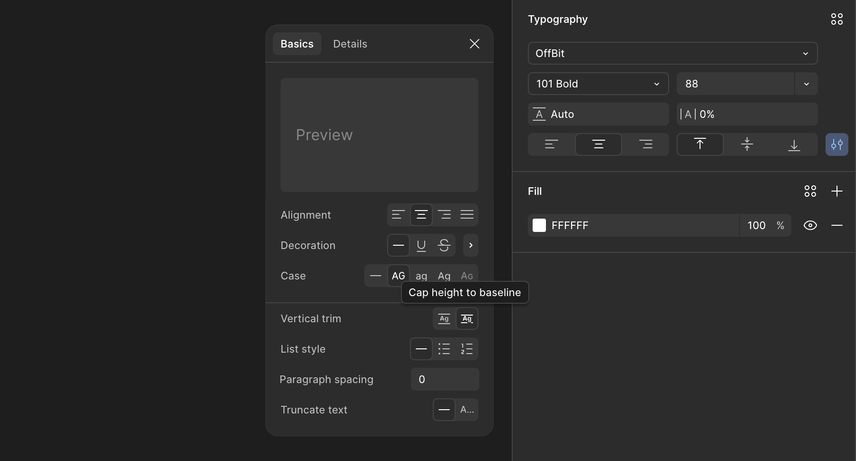Screen dimensions: 856x461
Task: Select title case Ag option
Action: 444,276
